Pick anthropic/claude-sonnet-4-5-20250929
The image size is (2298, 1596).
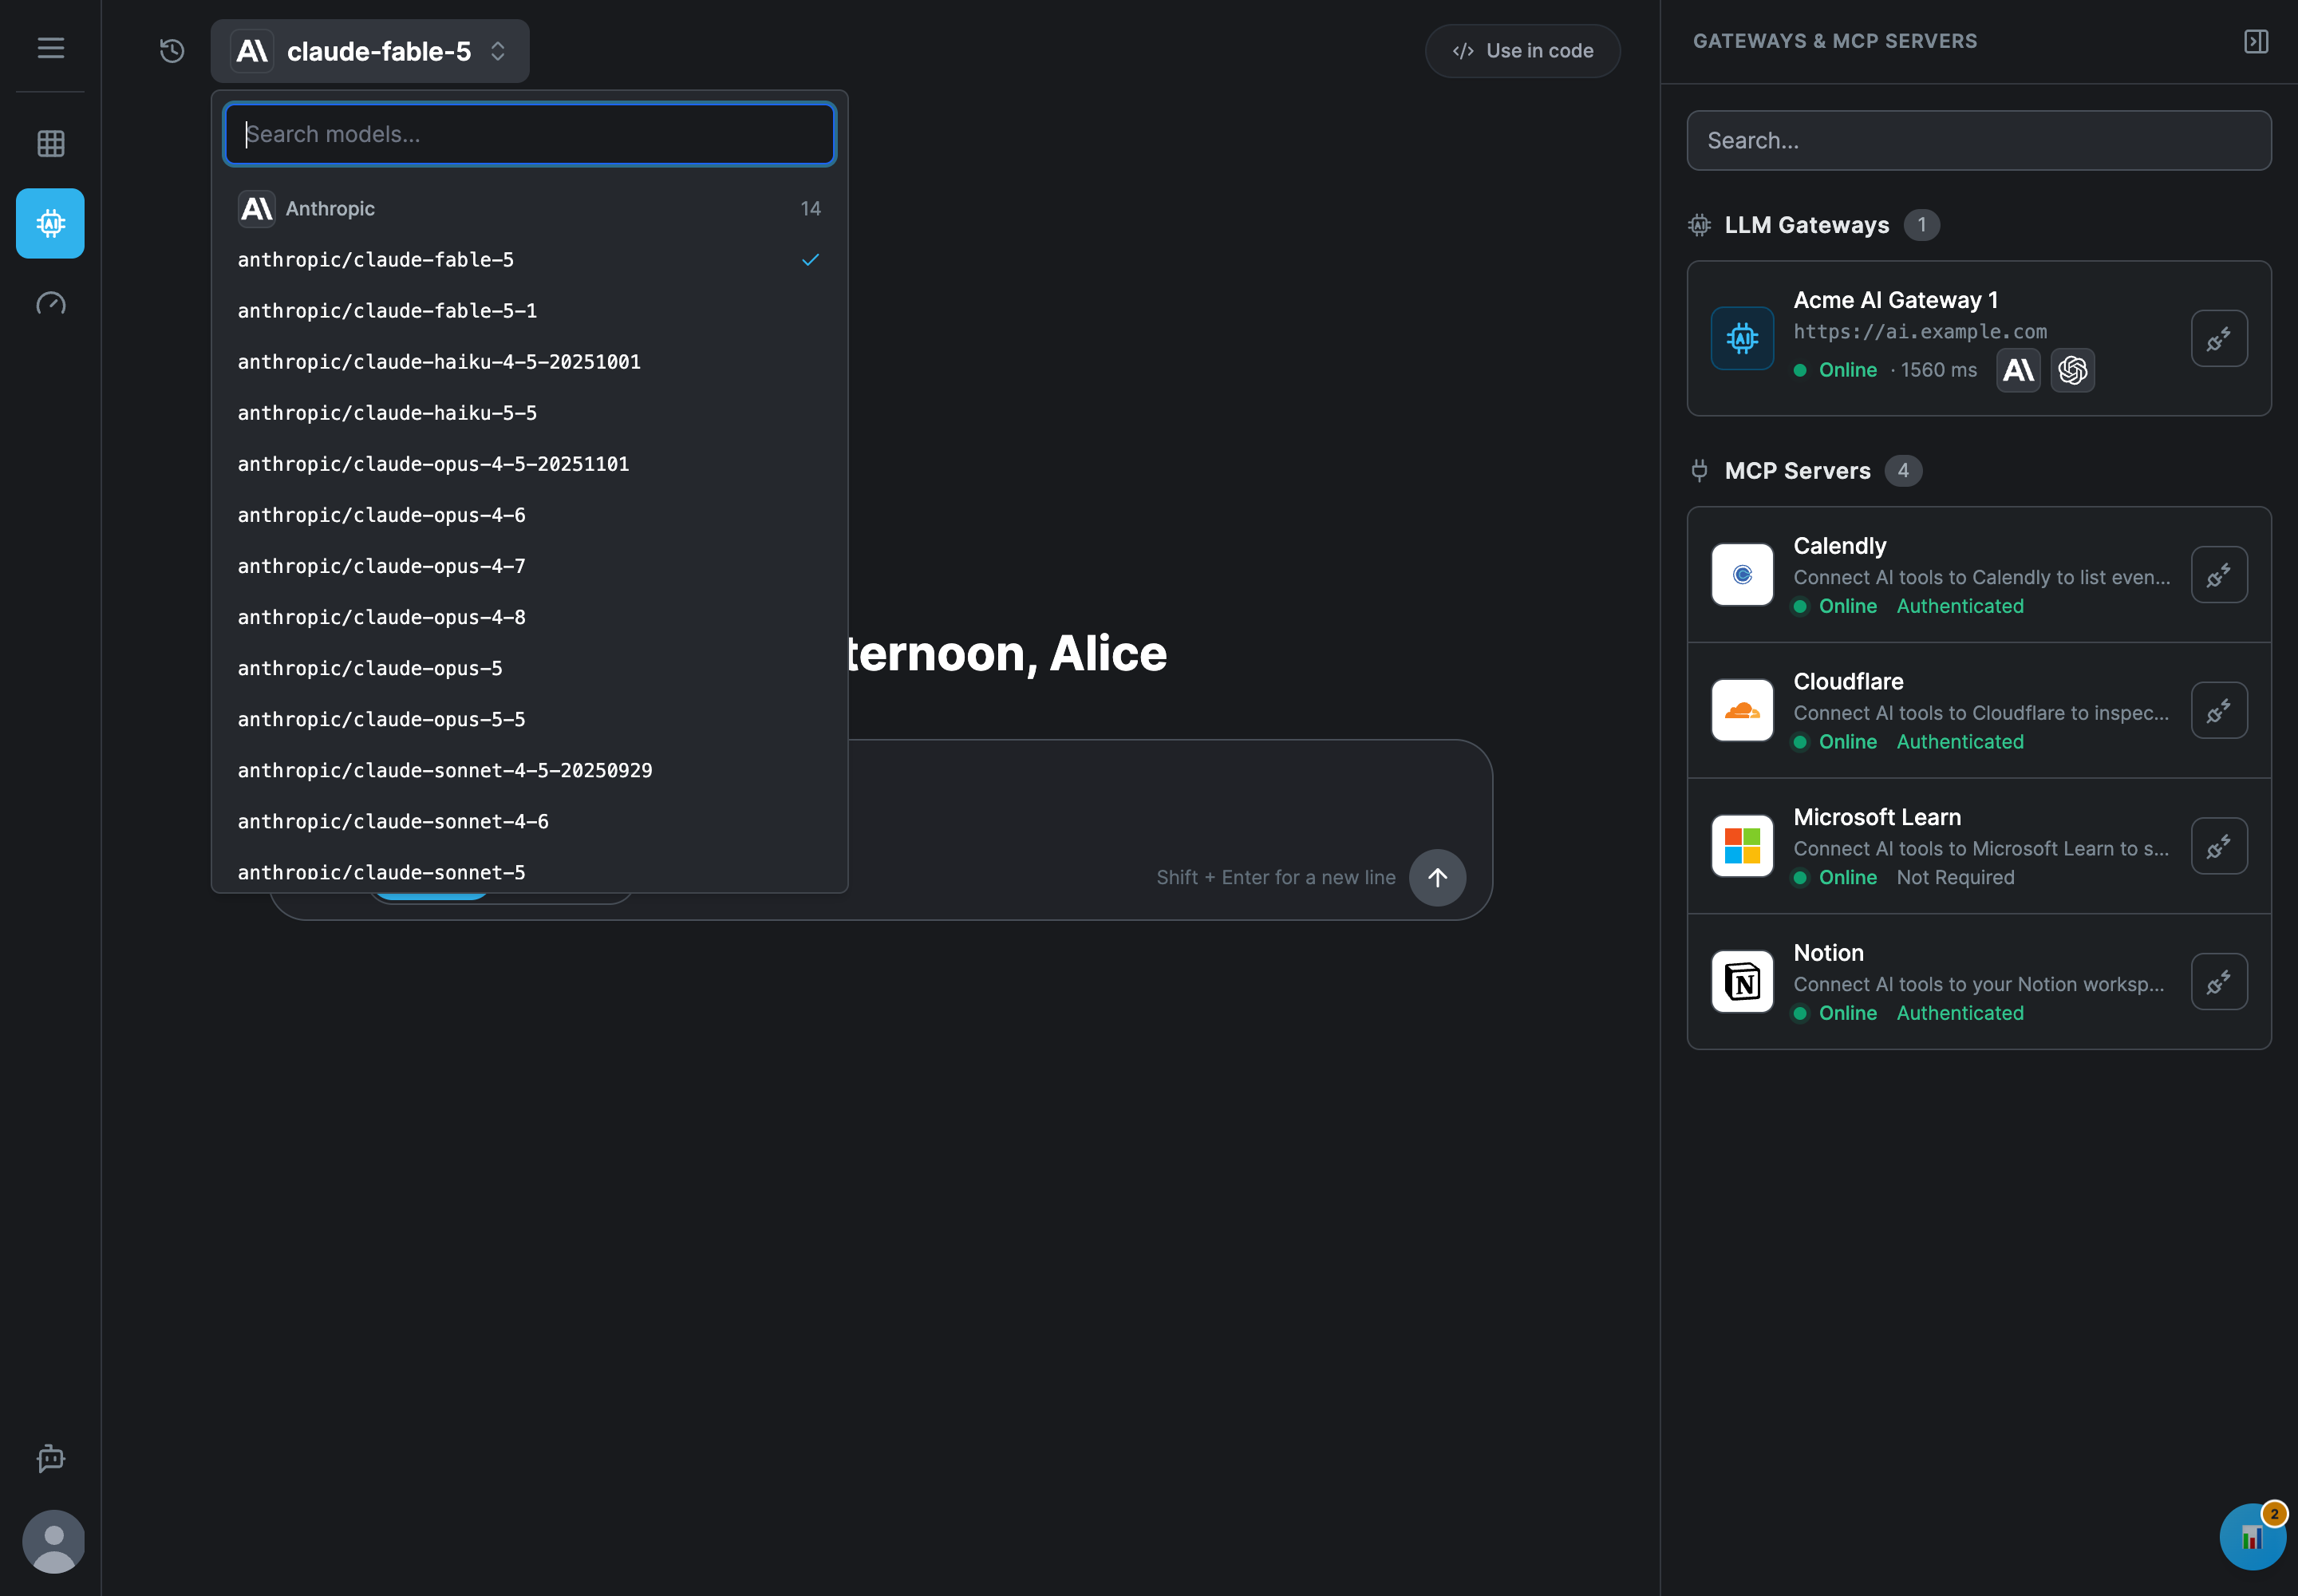[529, 770]
